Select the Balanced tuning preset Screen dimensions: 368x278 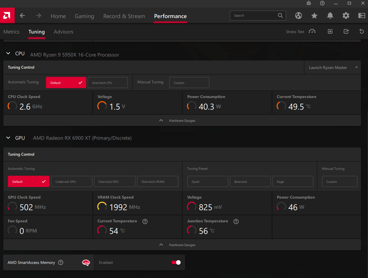tap(250, 181)
